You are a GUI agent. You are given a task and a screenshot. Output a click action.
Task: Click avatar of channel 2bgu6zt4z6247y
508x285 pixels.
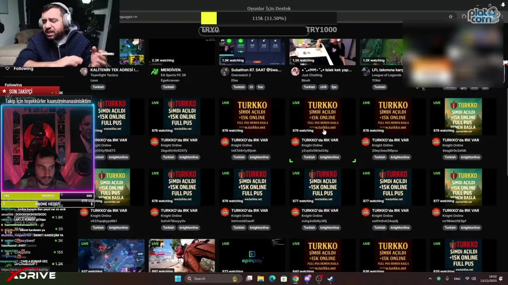click(154, 142)
